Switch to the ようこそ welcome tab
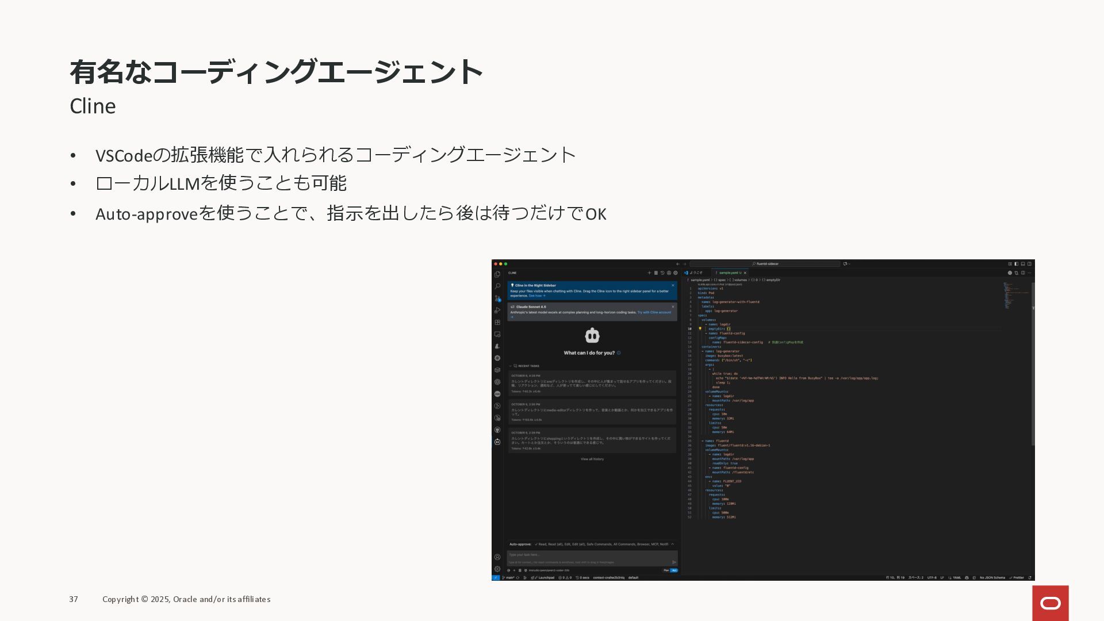1104x621 pixels. point(696,273)
